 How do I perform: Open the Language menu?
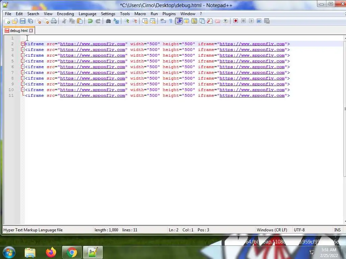click(x=88, y=13)
